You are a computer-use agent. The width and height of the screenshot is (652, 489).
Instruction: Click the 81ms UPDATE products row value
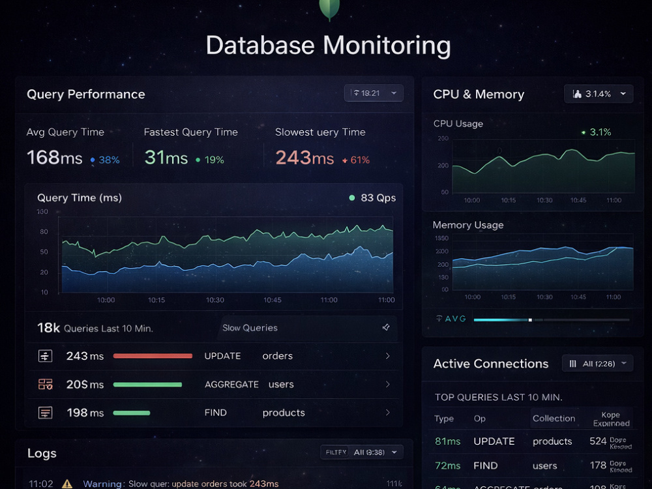click(x=447, y=441)
